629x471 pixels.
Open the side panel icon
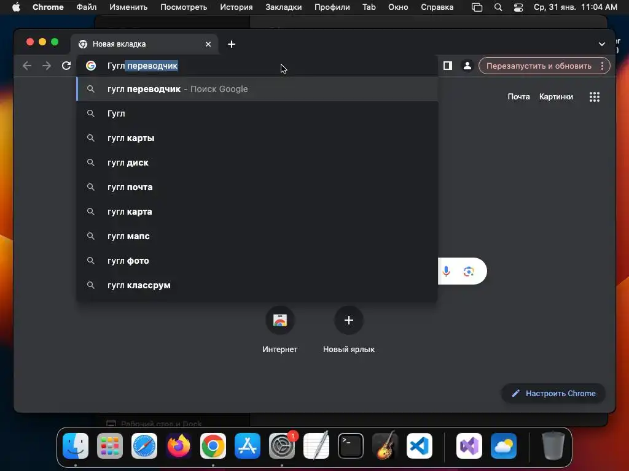pyautogui.click(x=448, y=66)
